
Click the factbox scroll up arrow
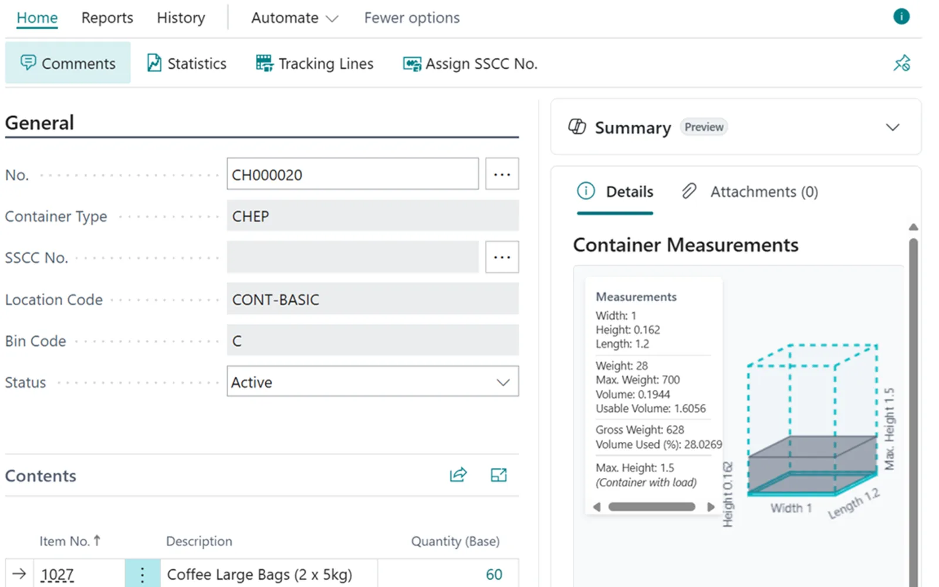pyautogui.click(x=913, y=227)
